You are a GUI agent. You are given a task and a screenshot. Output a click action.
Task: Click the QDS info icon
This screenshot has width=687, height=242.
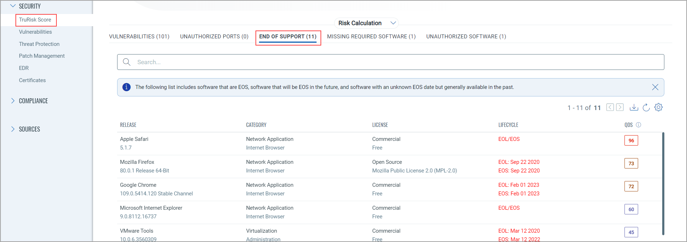(638, 125)
